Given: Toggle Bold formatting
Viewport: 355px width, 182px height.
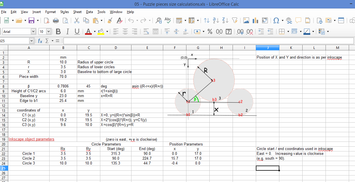Looking at the screenshot, I should coord(58,31).
